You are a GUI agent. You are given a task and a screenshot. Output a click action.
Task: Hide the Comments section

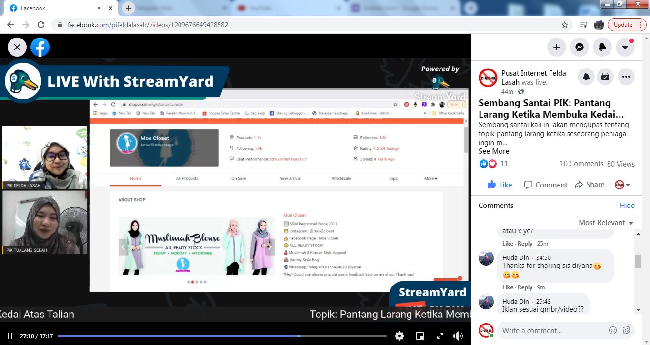coord(627,206)
